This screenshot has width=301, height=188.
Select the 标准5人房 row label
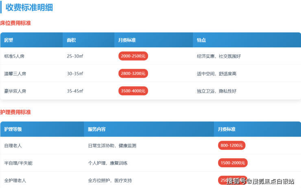(x=14, y=56)
